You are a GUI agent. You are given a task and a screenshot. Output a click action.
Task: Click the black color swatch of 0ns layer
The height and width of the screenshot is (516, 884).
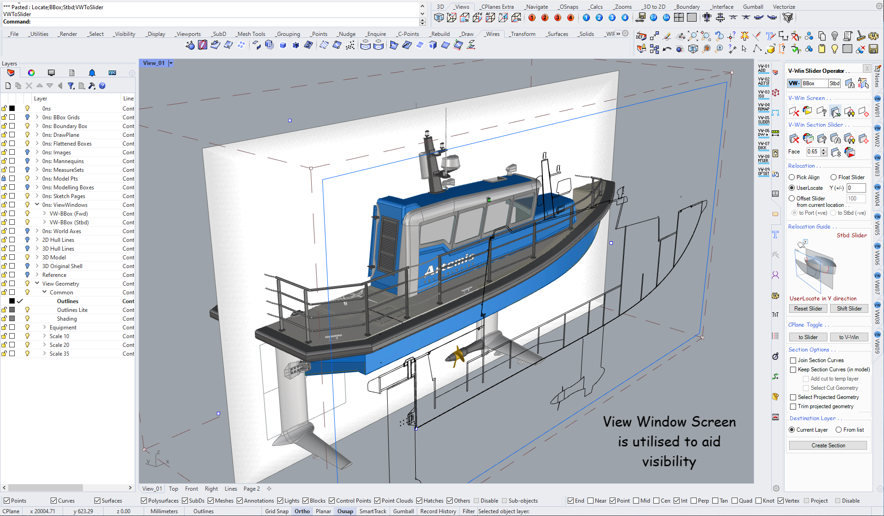[x=12, y=109]
